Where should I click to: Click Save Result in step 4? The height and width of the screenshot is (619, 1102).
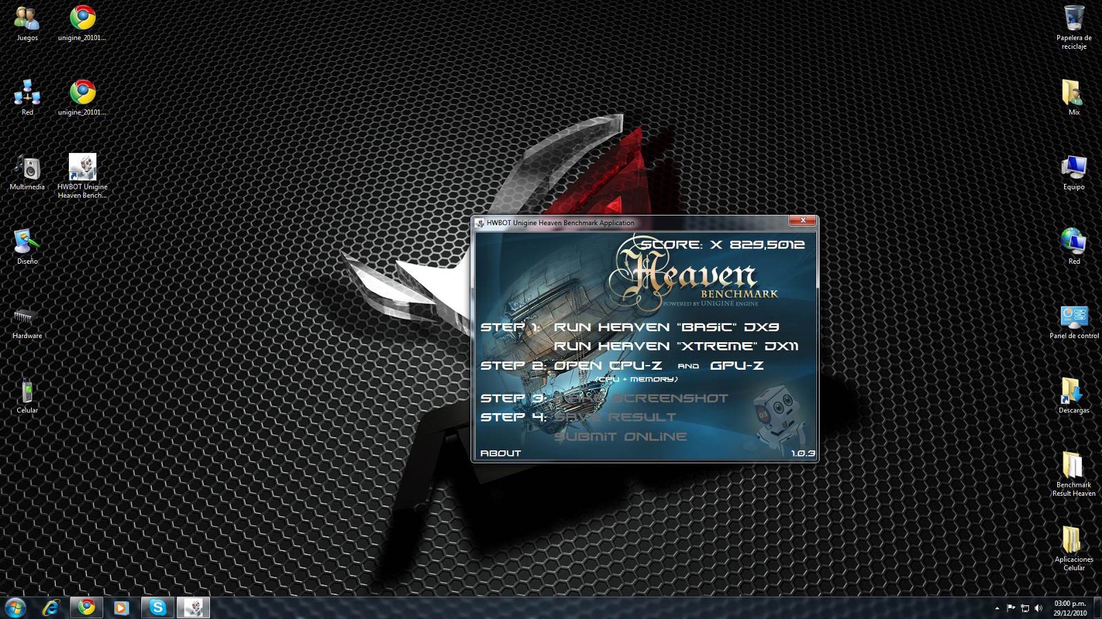(615, 417)
